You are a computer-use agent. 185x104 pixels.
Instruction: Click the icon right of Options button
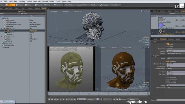coord(98,99)
